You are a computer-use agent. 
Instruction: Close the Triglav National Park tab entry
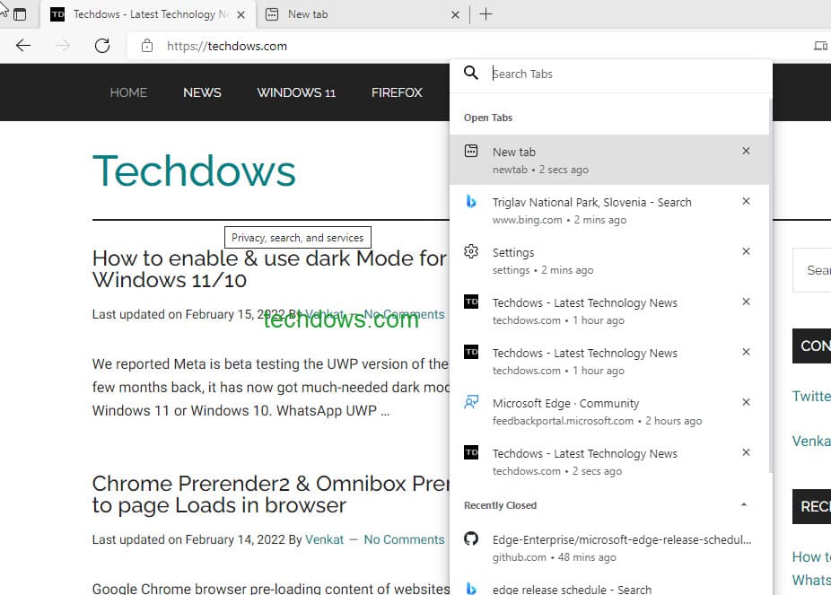point(746,201)
